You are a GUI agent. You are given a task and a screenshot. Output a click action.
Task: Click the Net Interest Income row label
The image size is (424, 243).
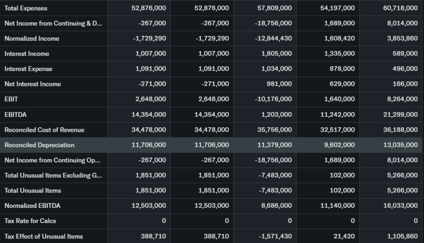click(32, 84)
